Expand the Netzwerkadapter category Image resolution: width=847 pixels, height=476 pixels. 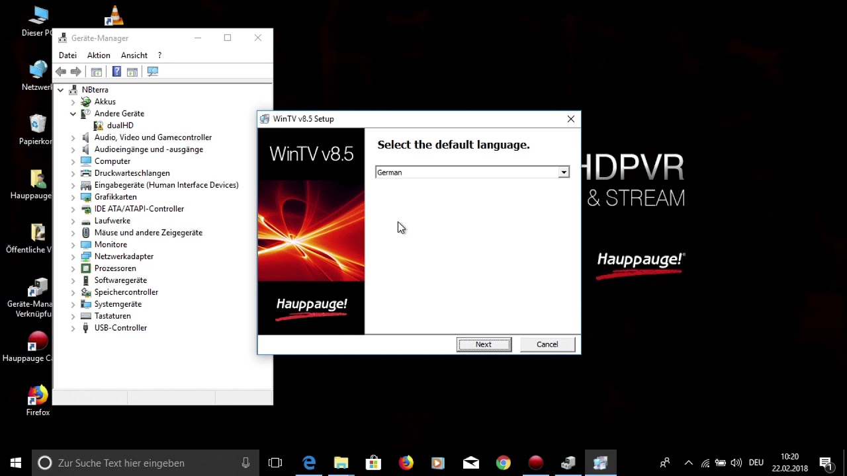point(73,257)
